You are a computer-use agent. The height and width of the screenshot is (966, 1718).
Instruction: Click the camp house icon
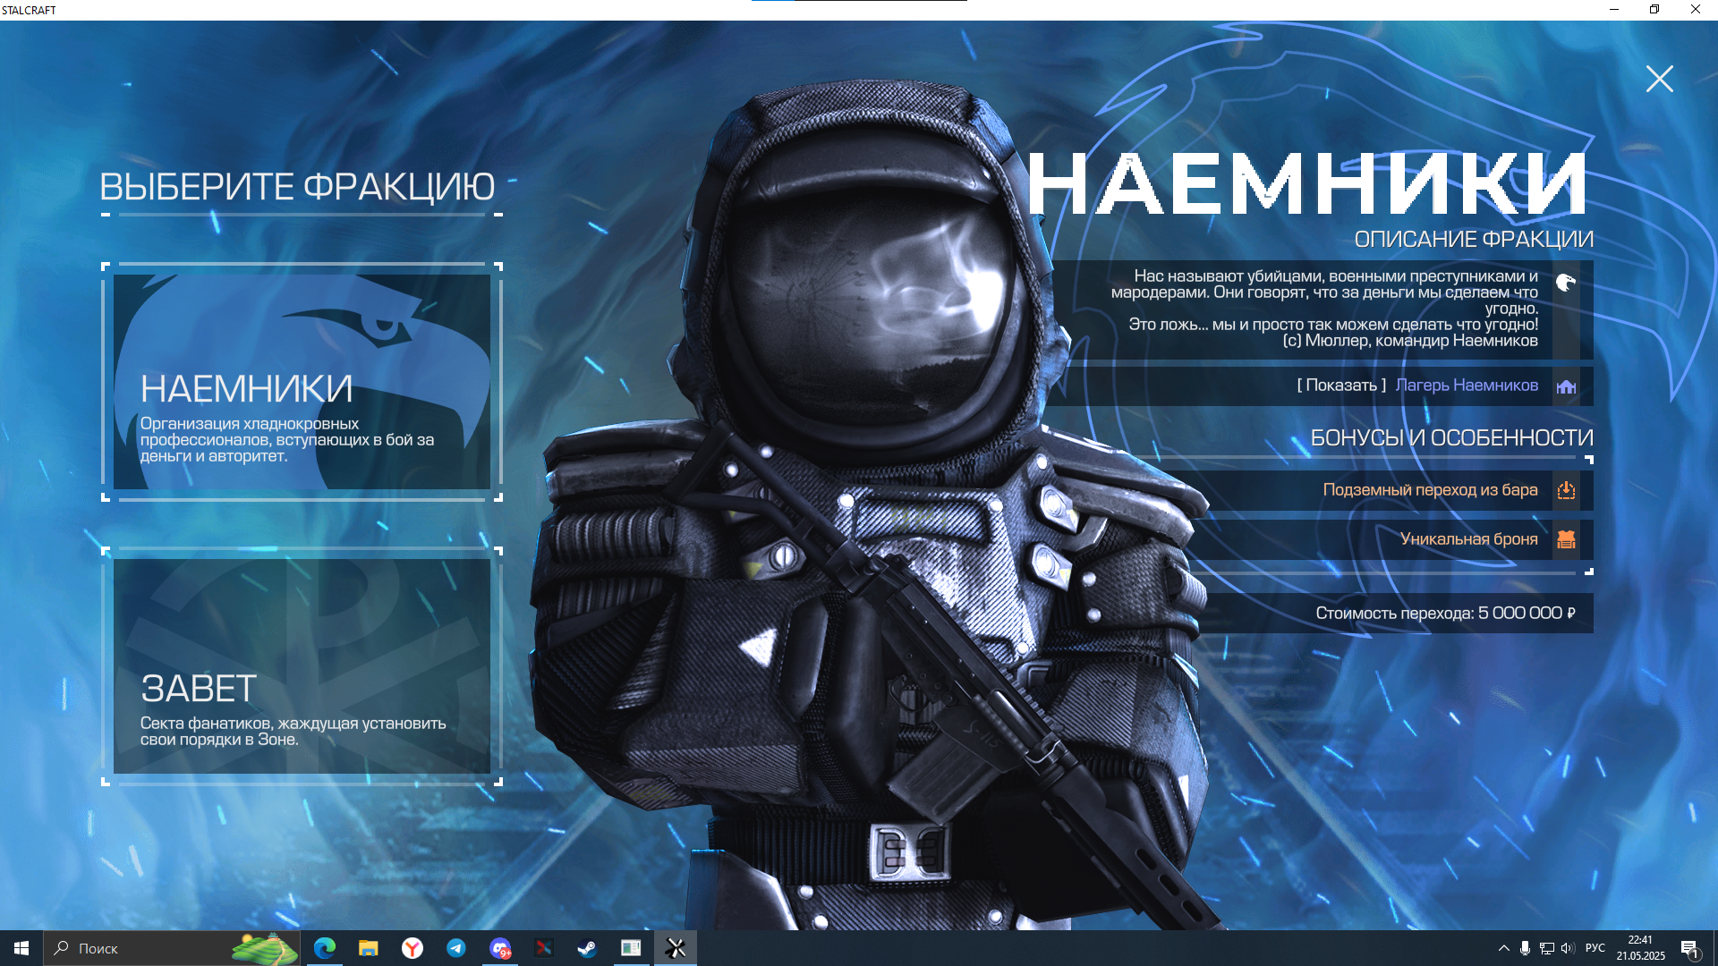pos(1566,386)
